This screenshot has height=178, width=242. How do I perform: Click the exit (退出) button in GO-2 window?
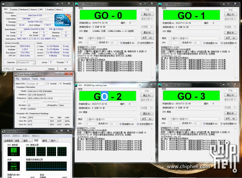[147, 114]
